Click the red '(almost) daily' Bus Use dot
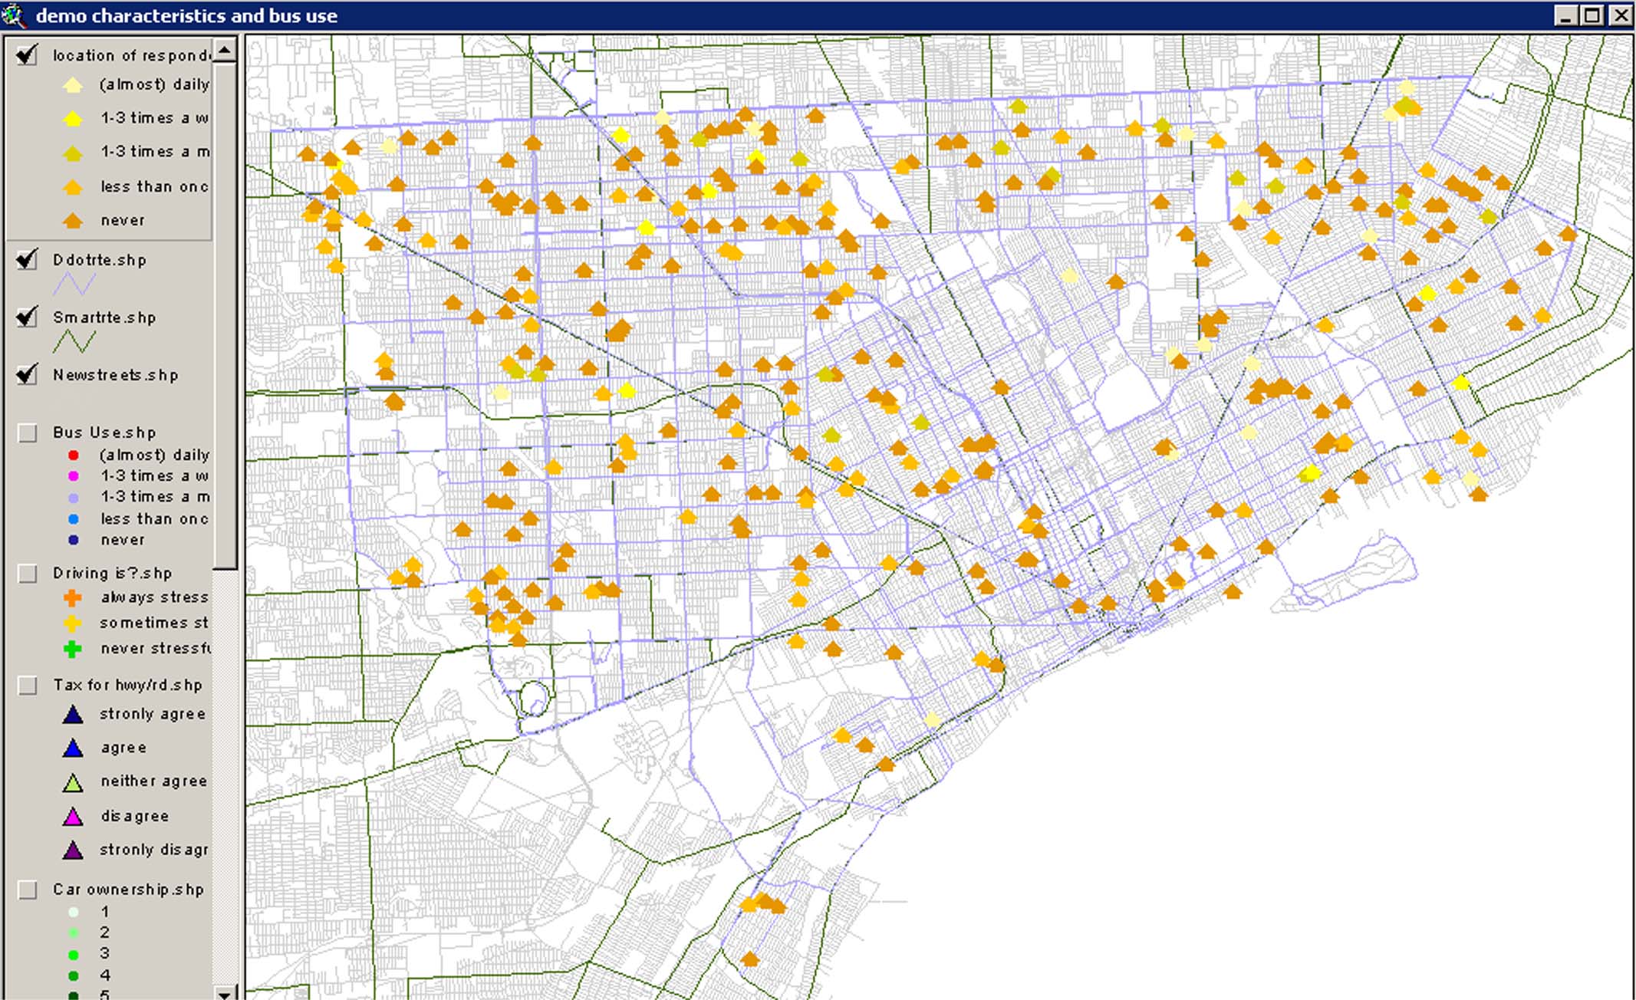1636x1000 pixels. (x=74, y=456)
